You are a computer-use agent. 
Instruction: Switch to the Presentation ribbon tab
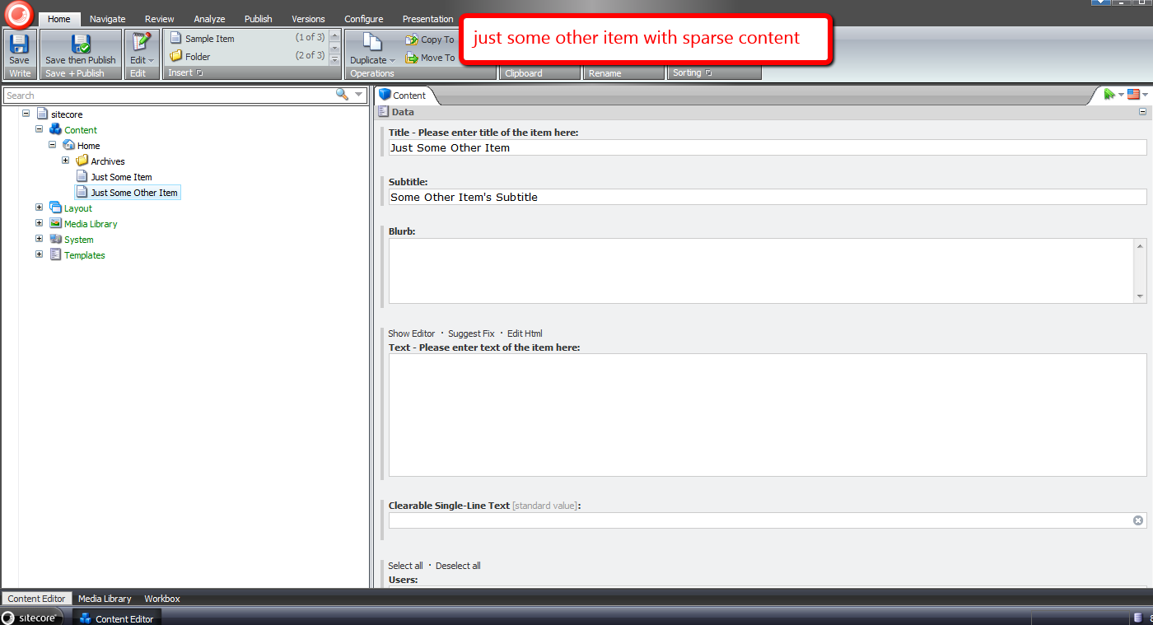tap(427, 19)
